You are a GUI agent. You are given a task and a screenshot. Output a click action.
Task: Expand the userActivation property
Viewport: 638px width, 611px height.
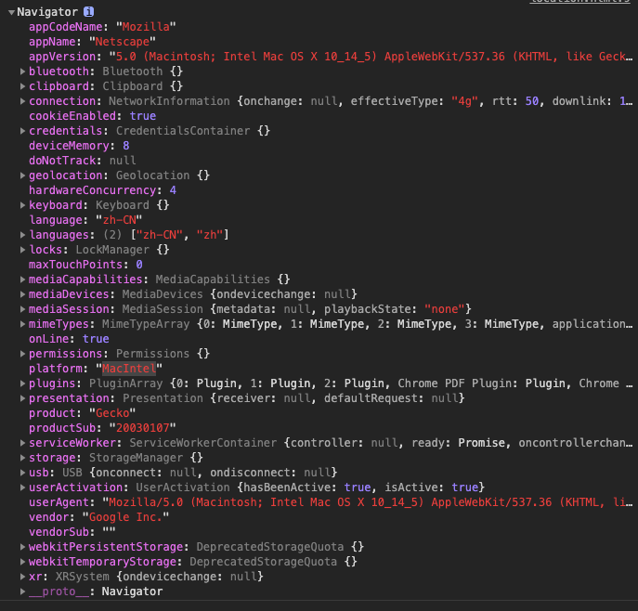tap(23, 487)
